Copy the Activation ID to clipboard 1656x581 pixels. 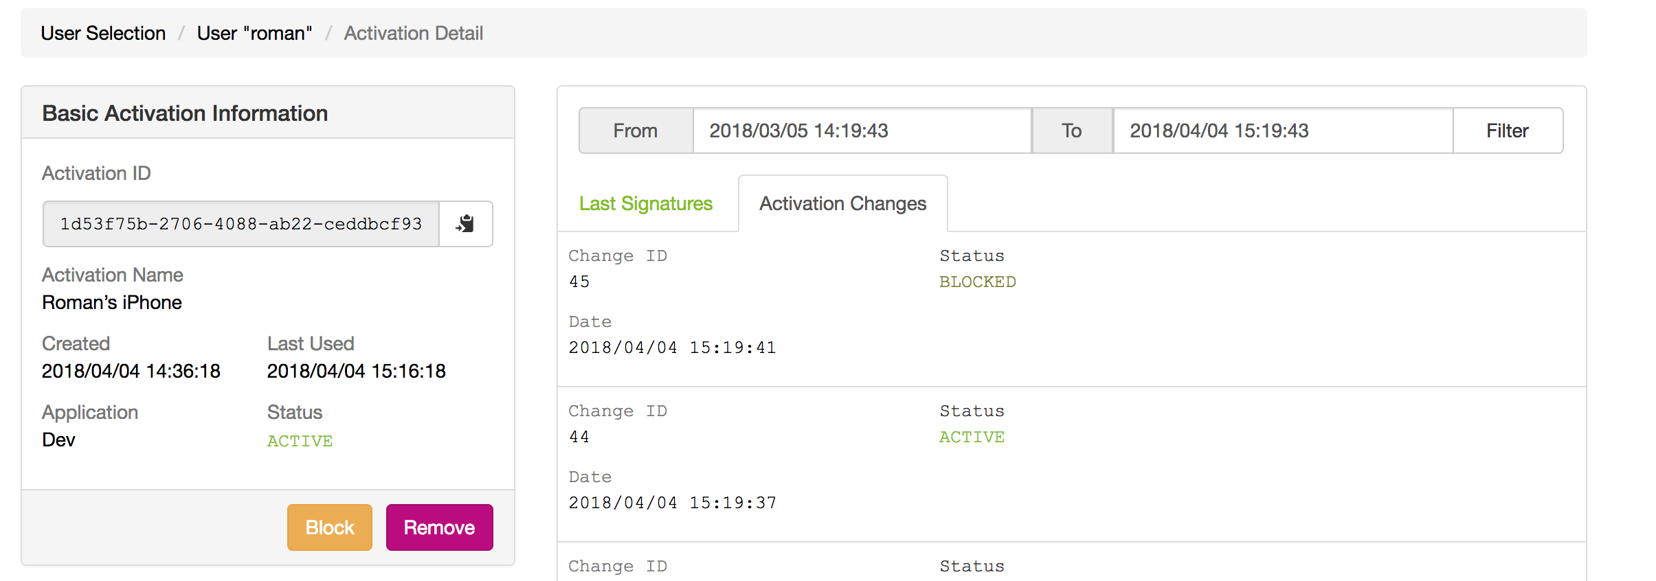click(x=466, y=223)
